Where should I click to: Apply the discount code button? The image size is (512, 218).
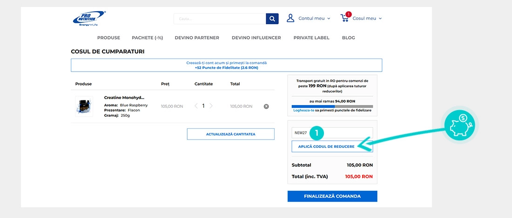coord(326,146)
